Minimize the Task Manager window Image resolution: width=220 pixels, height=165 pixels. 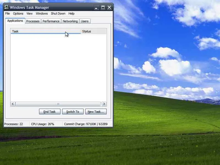(x=96, y=7)
